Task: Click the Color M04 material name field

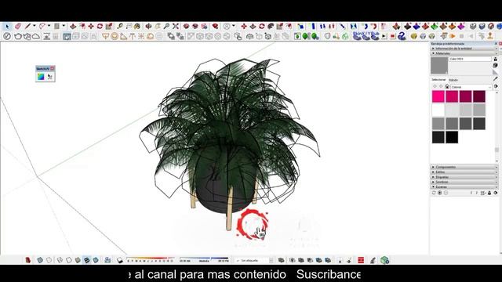Action: [470, 60]
